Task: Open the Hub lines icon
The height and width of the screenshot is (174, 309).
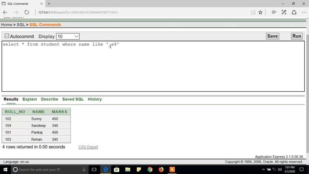Action: (x=274, y=12)
